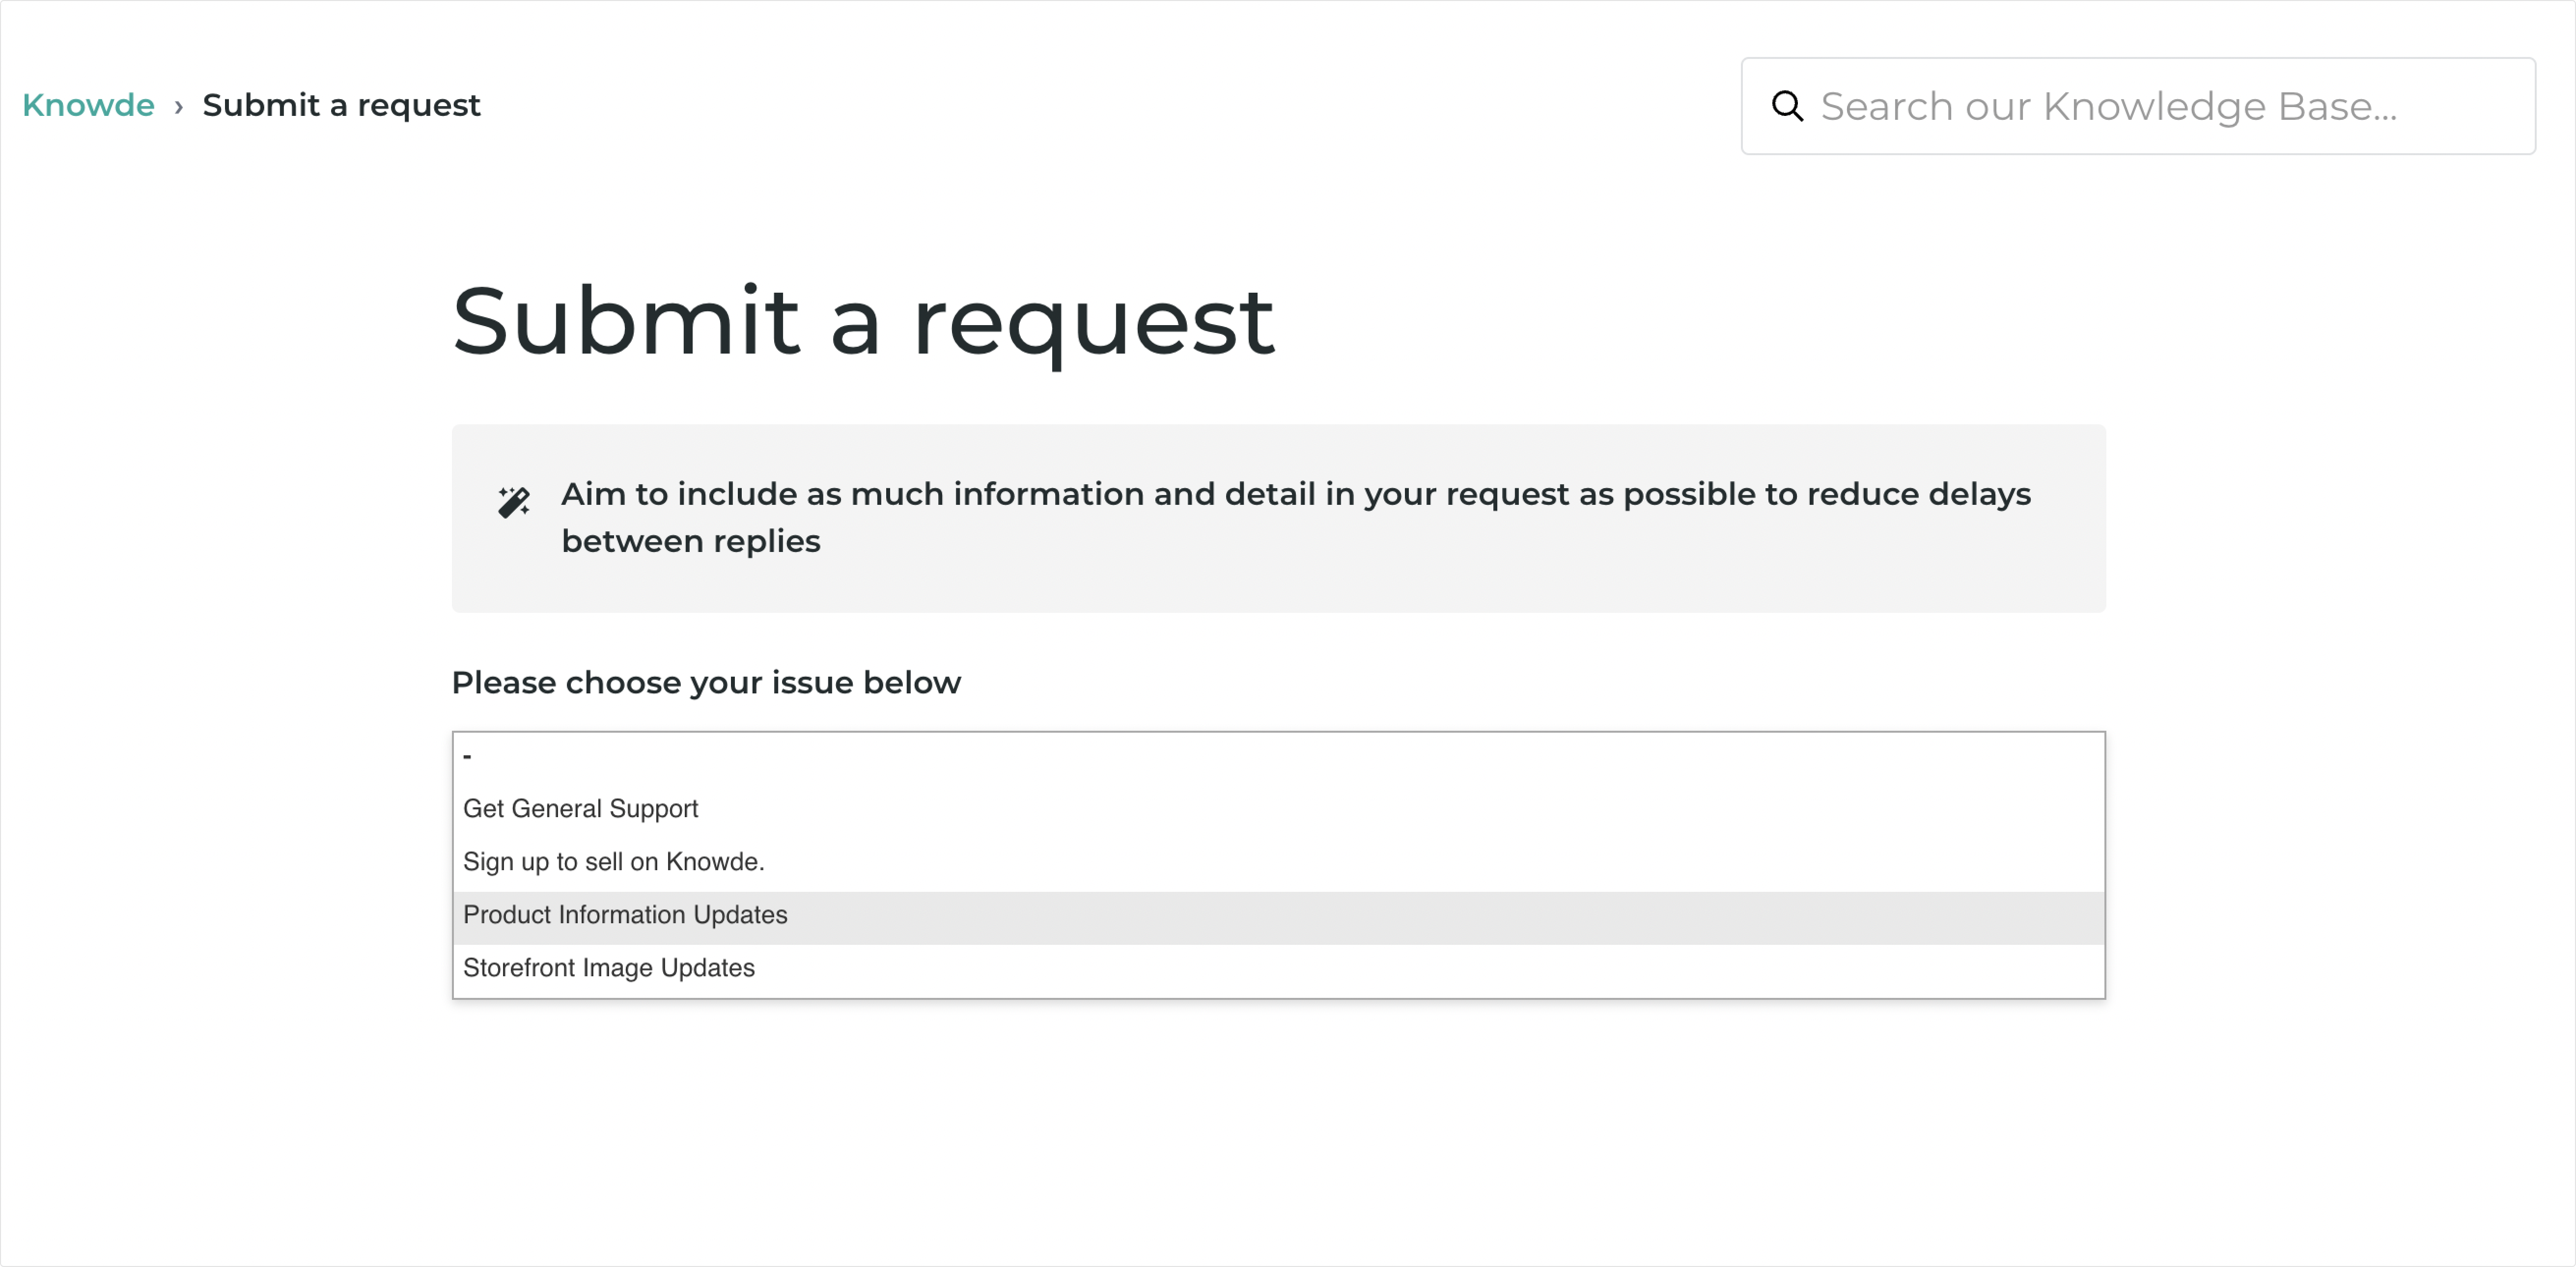Focus the Search our Knowledge Base field

(x=2138, y=106)
